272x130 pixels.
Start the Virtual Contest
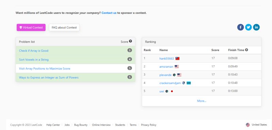coord(31,27)
